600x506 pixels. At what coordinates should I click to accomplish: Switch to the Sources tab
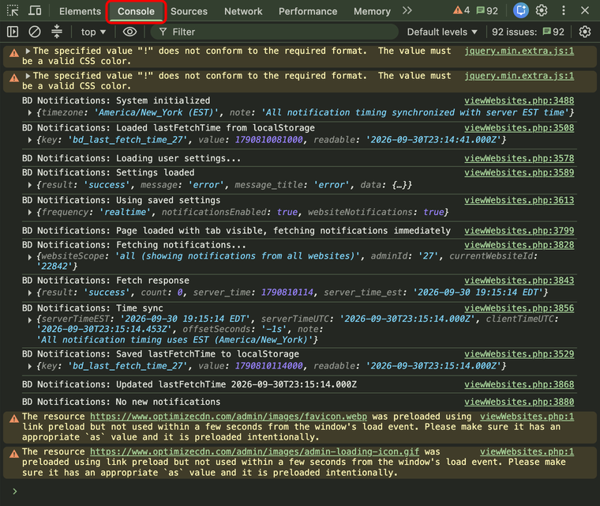tap(189, 12)
